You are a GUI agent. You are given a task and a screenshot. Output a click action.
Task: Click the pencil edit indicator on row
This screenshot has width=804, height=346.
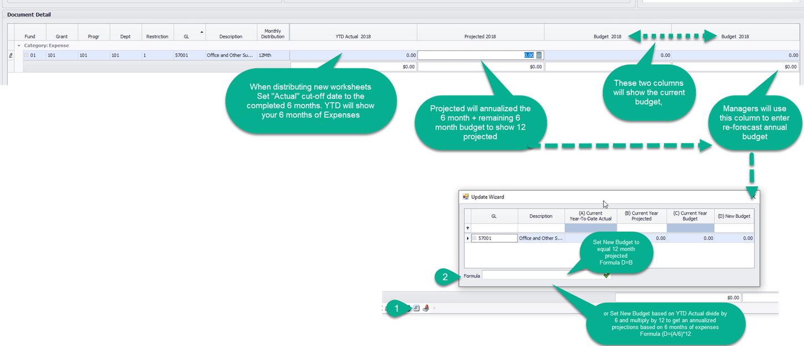click(11, 55)
